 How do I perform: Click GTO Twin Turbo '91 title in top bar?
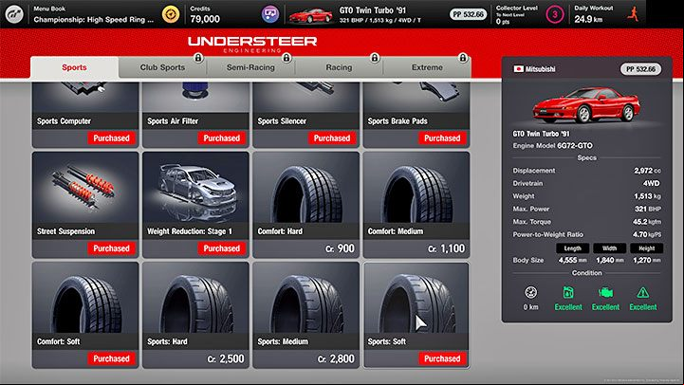[373, 10]
